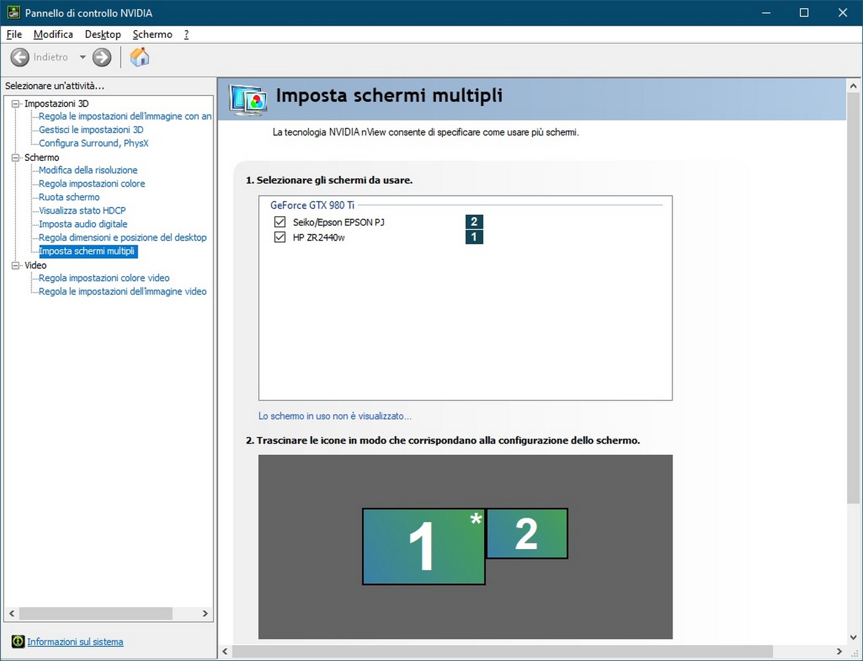Click display number 1 badge for HP
This screenshot has height=661, width=863.
[x=474, y=237]
